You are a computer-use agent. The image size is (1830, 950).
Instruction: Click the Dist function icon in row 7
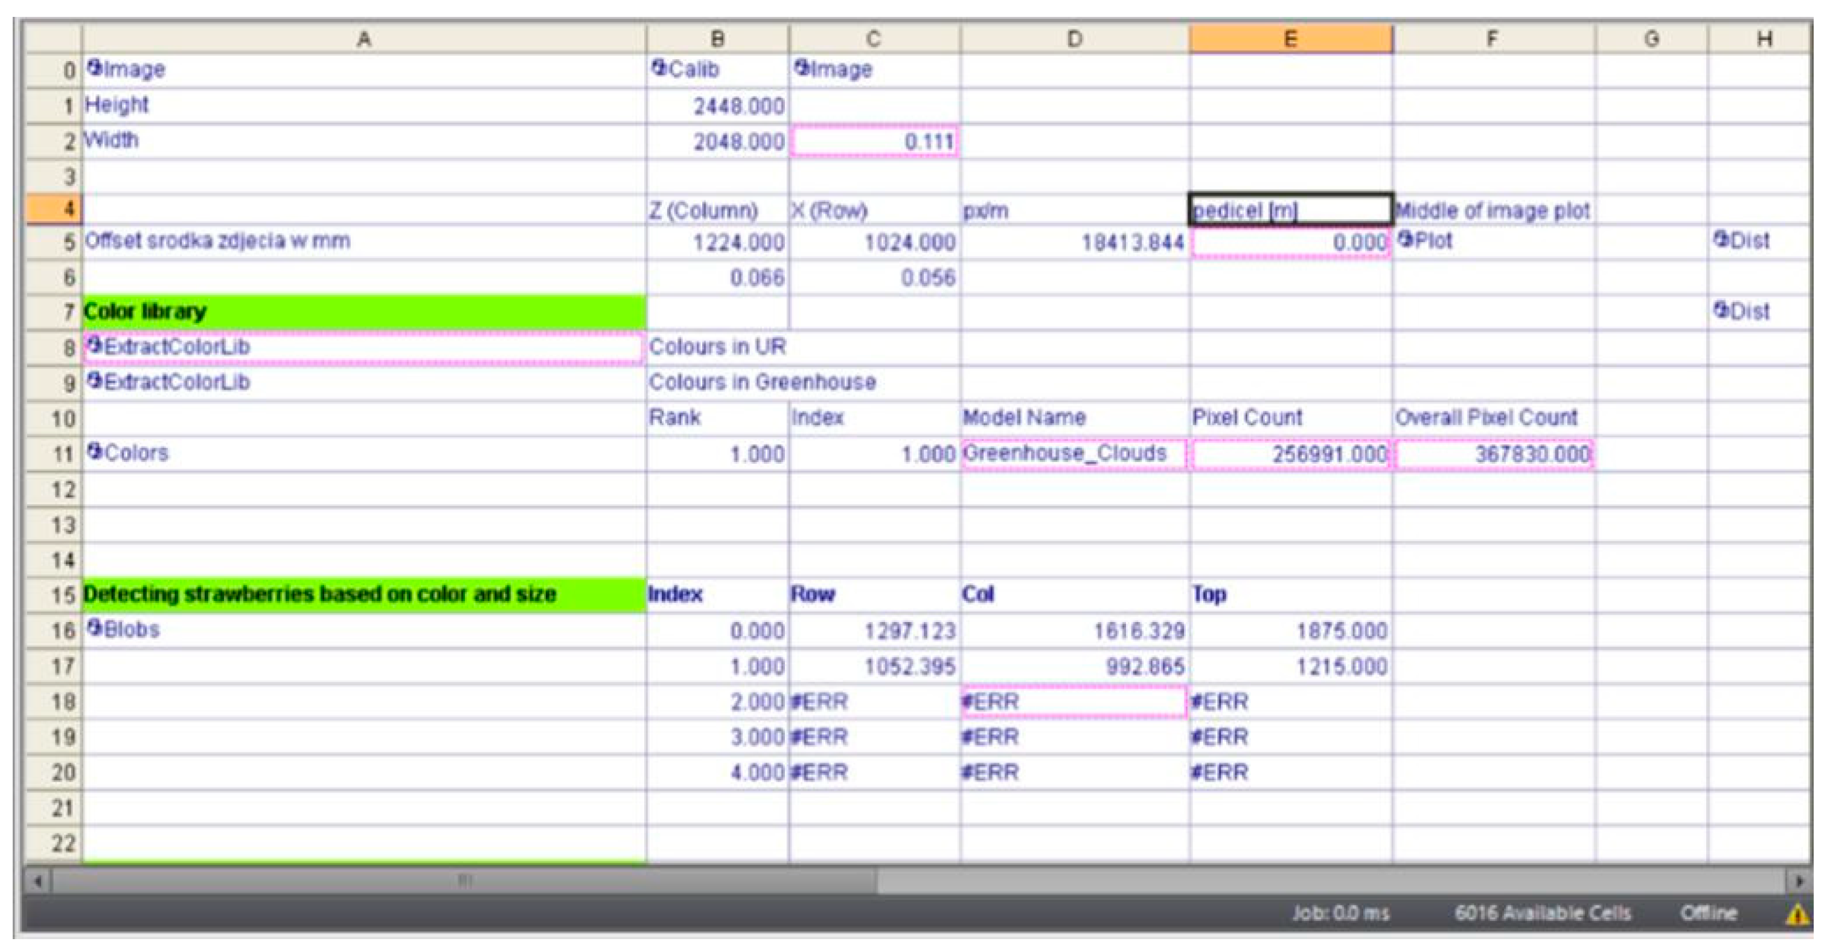[x=1721, y=310]
